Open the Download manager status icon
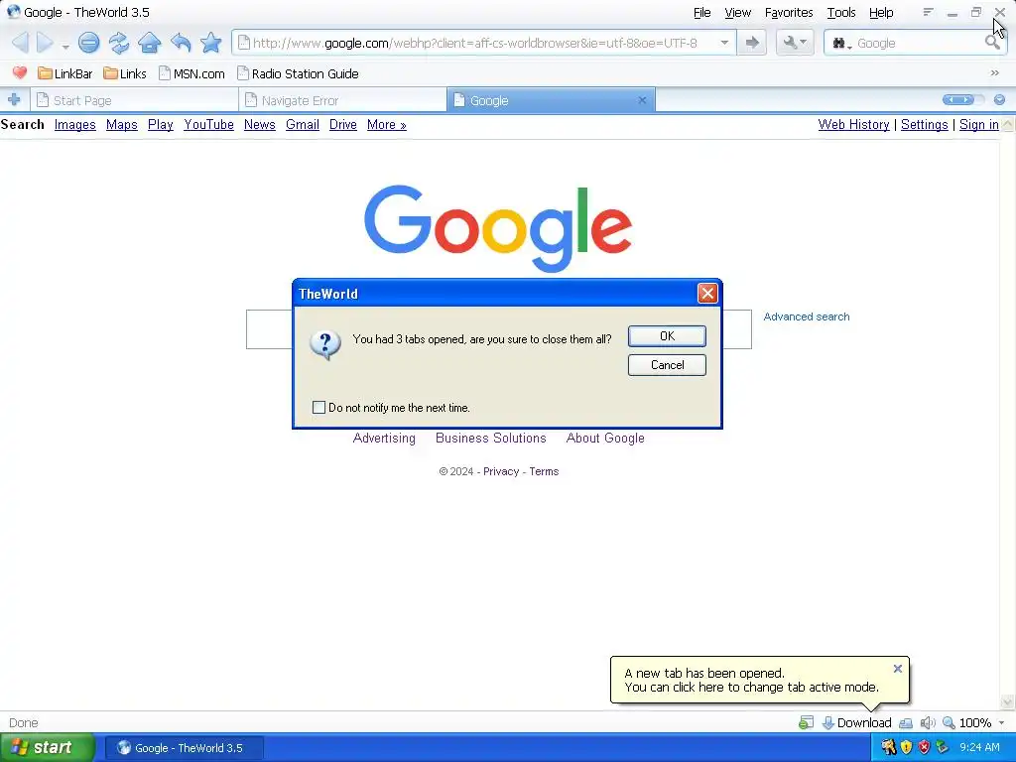 856,722
